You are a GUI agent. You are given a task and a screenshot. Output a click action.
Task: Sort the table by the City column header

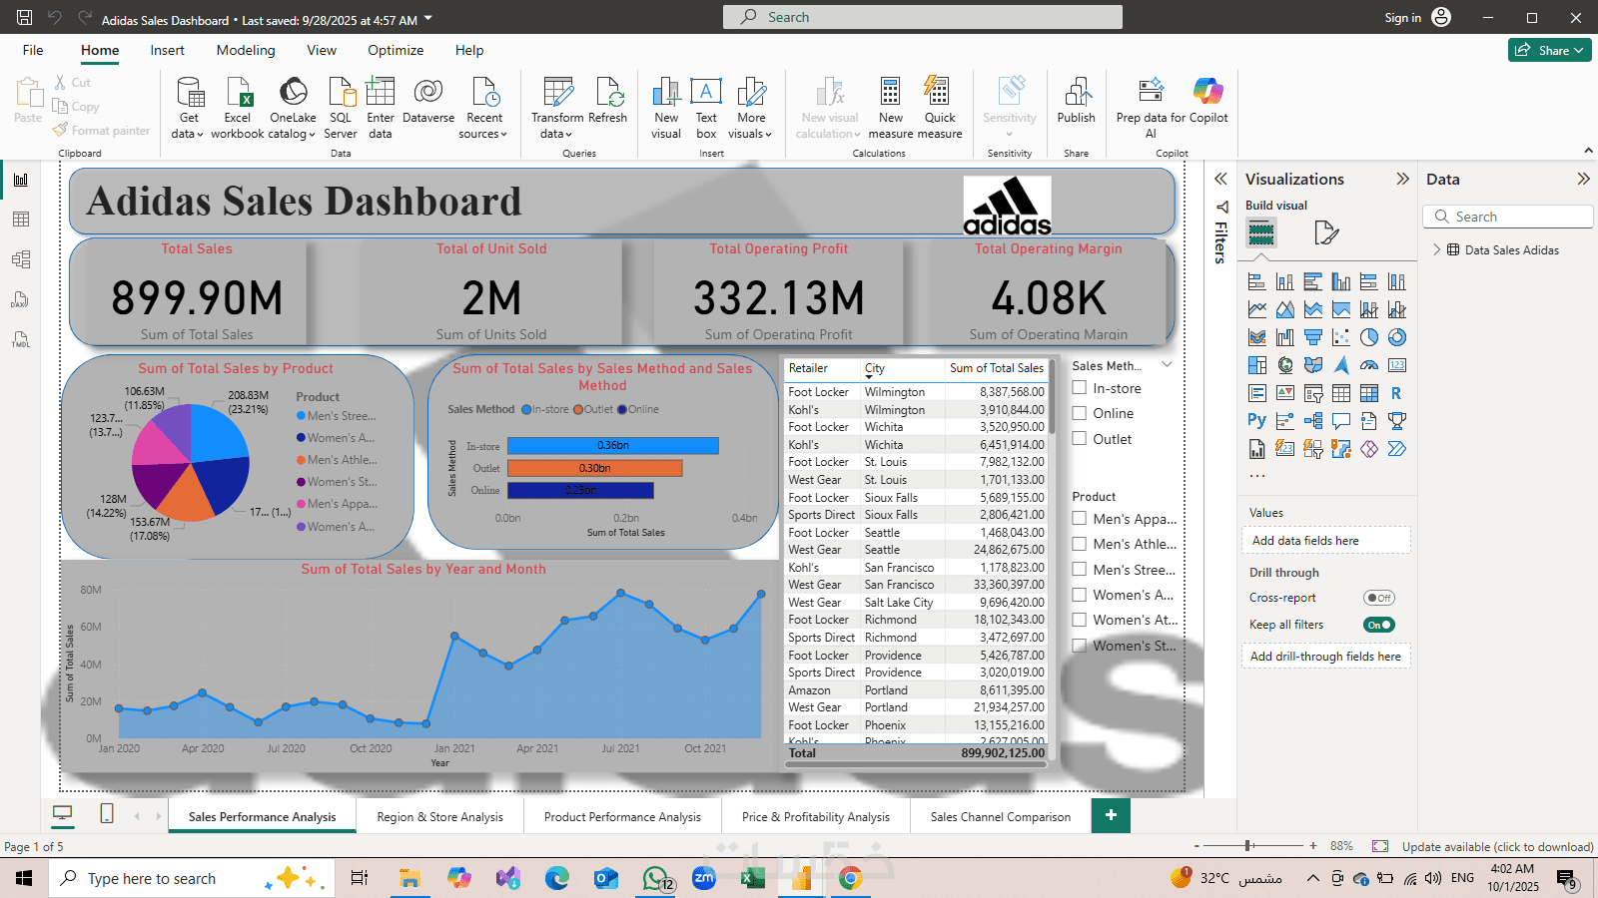875,368
